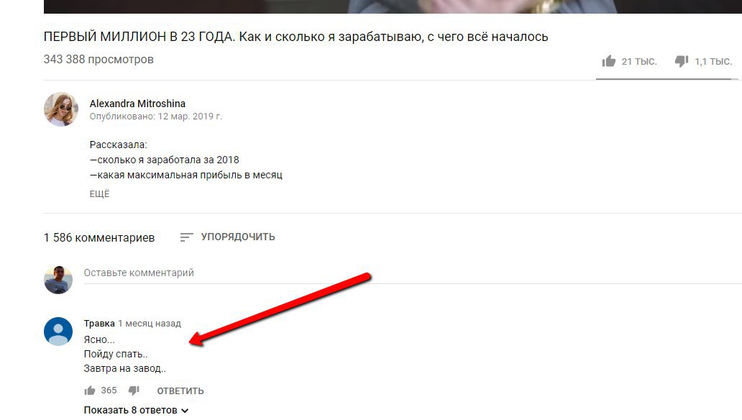This screenshot has height=420, width=742.
Task: Open the Alexandra Mitroshina channel avatar
Action: 61,109
